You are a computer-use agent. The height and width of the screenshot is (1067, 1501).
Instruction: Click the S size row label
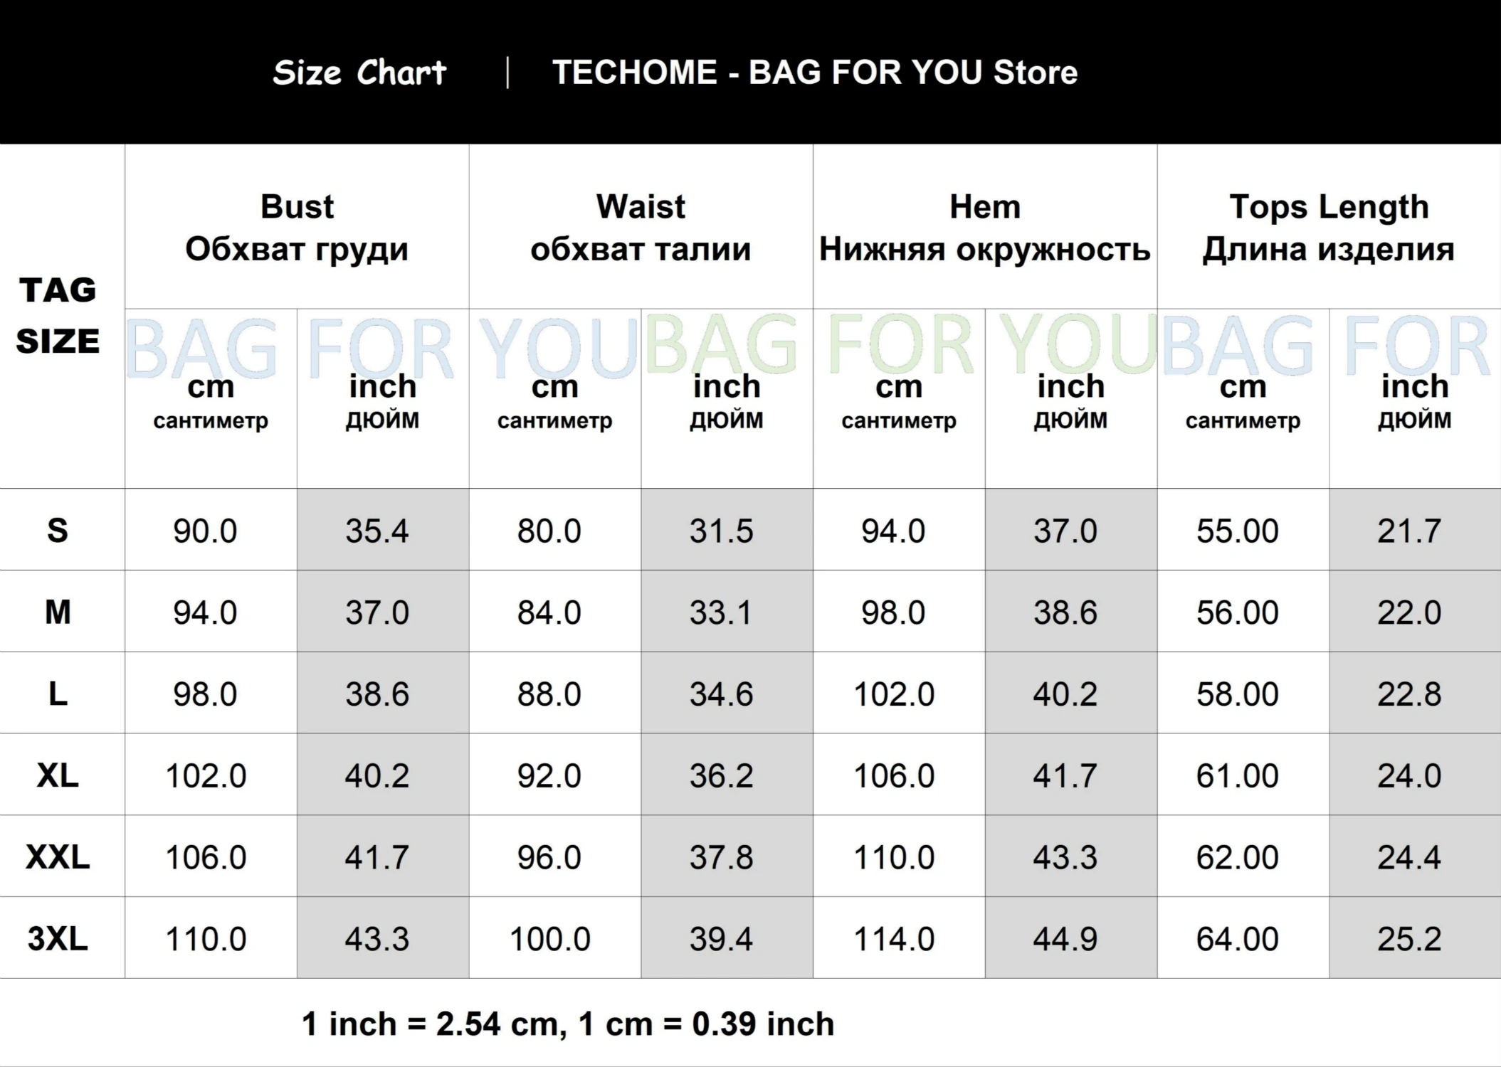point(58,530)
